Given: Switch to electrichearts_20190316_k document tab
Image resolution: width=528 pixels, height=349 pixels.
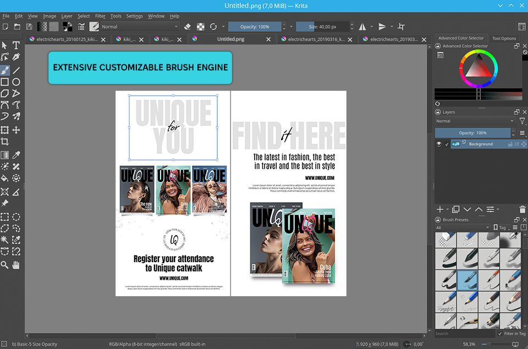Looking at the screenshot, I should [316, 40].
